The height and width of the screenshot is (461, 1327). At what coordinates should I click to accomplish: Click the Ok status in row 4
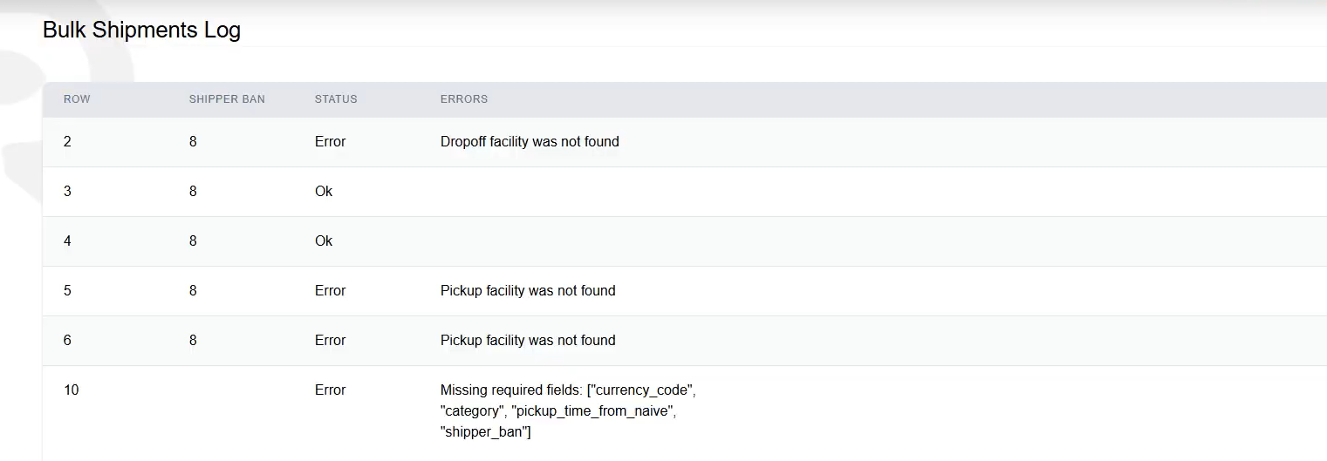pos(324,241)
